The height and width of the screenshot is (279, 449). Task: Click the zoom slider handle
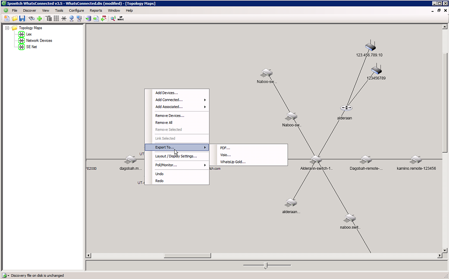(x=265, y=266)
